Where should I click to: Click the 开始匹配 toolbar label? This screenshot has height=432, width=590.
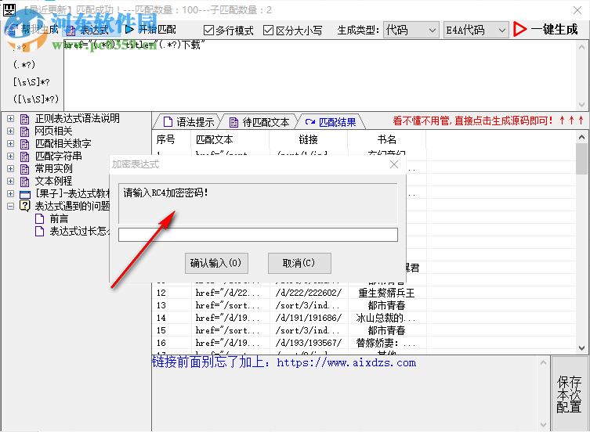coord(157,29)
